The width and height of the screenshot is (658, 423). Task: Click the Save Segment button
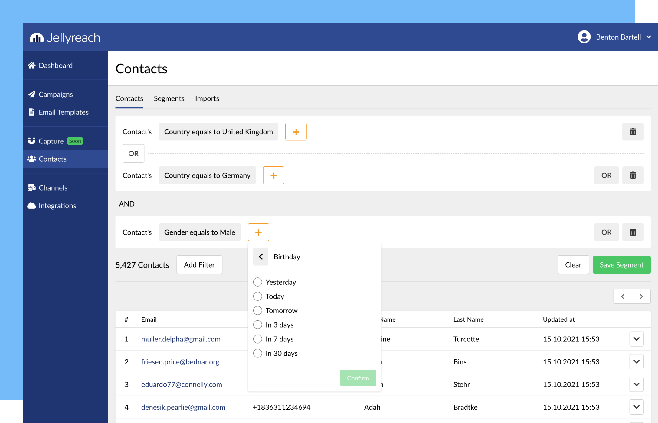(621, 265)
